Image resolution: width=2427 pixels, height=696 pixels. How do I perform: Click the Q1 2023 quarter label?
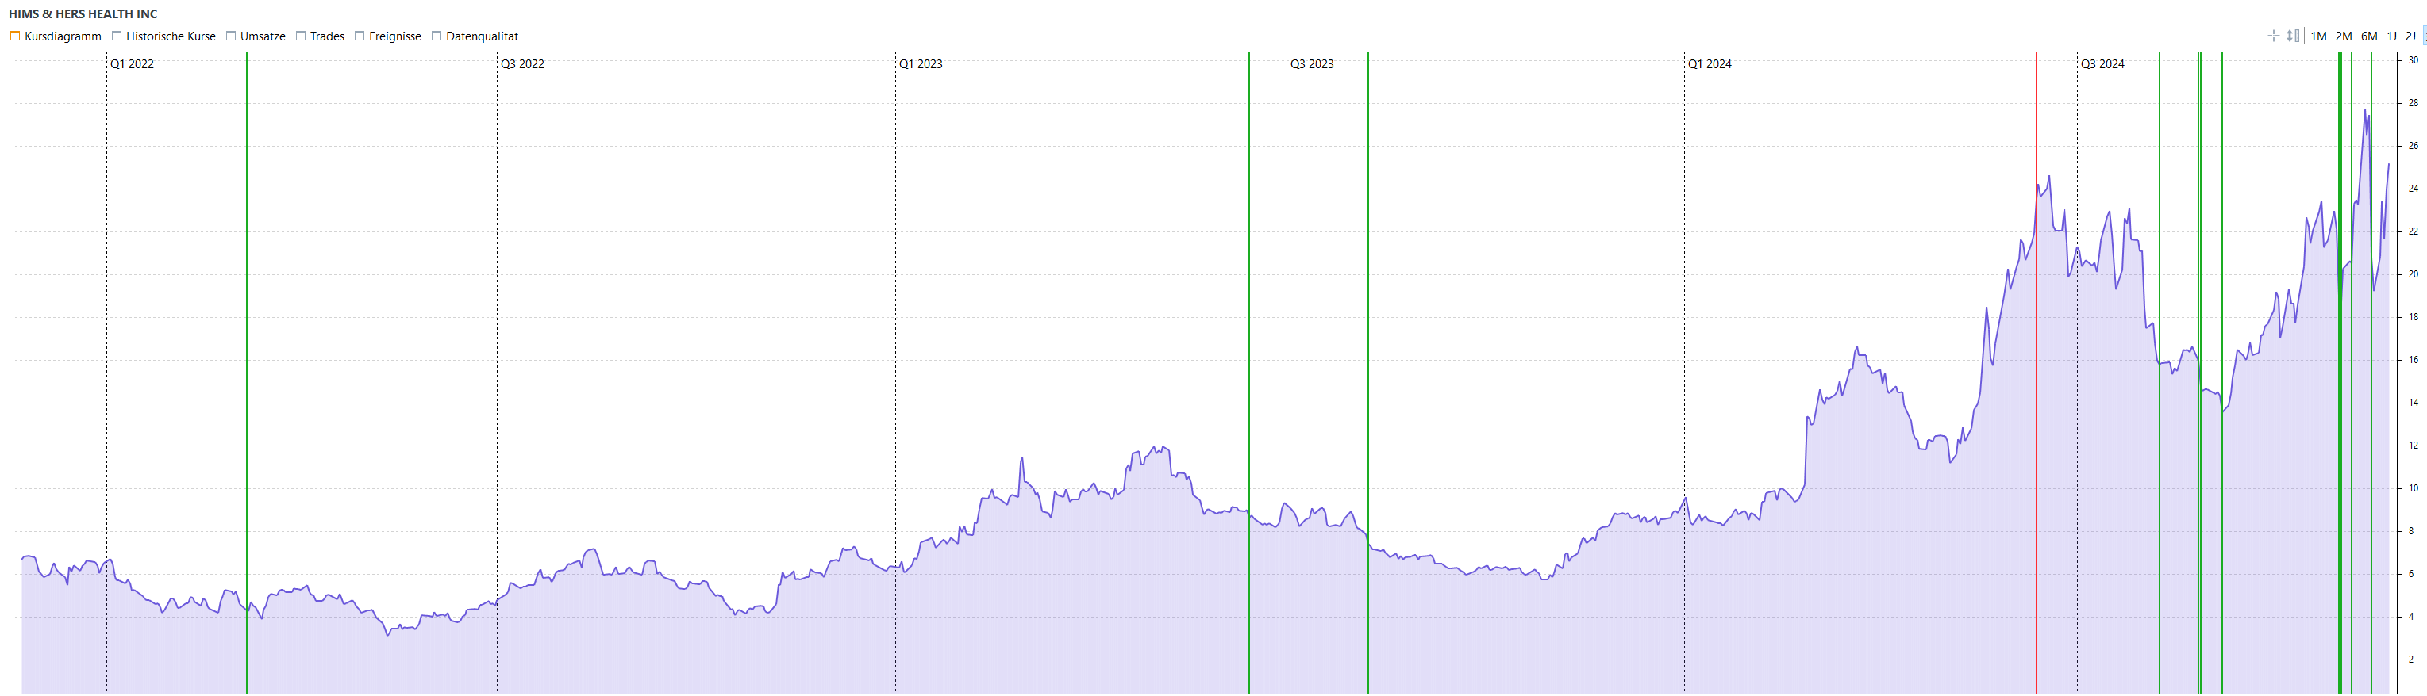tap(921, 64)
